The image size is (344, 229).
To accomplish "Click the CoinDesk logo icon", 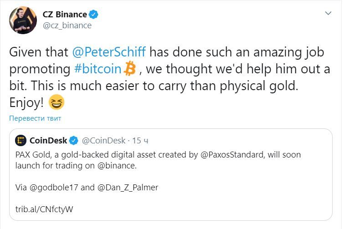I will click(x=21, y=140).
